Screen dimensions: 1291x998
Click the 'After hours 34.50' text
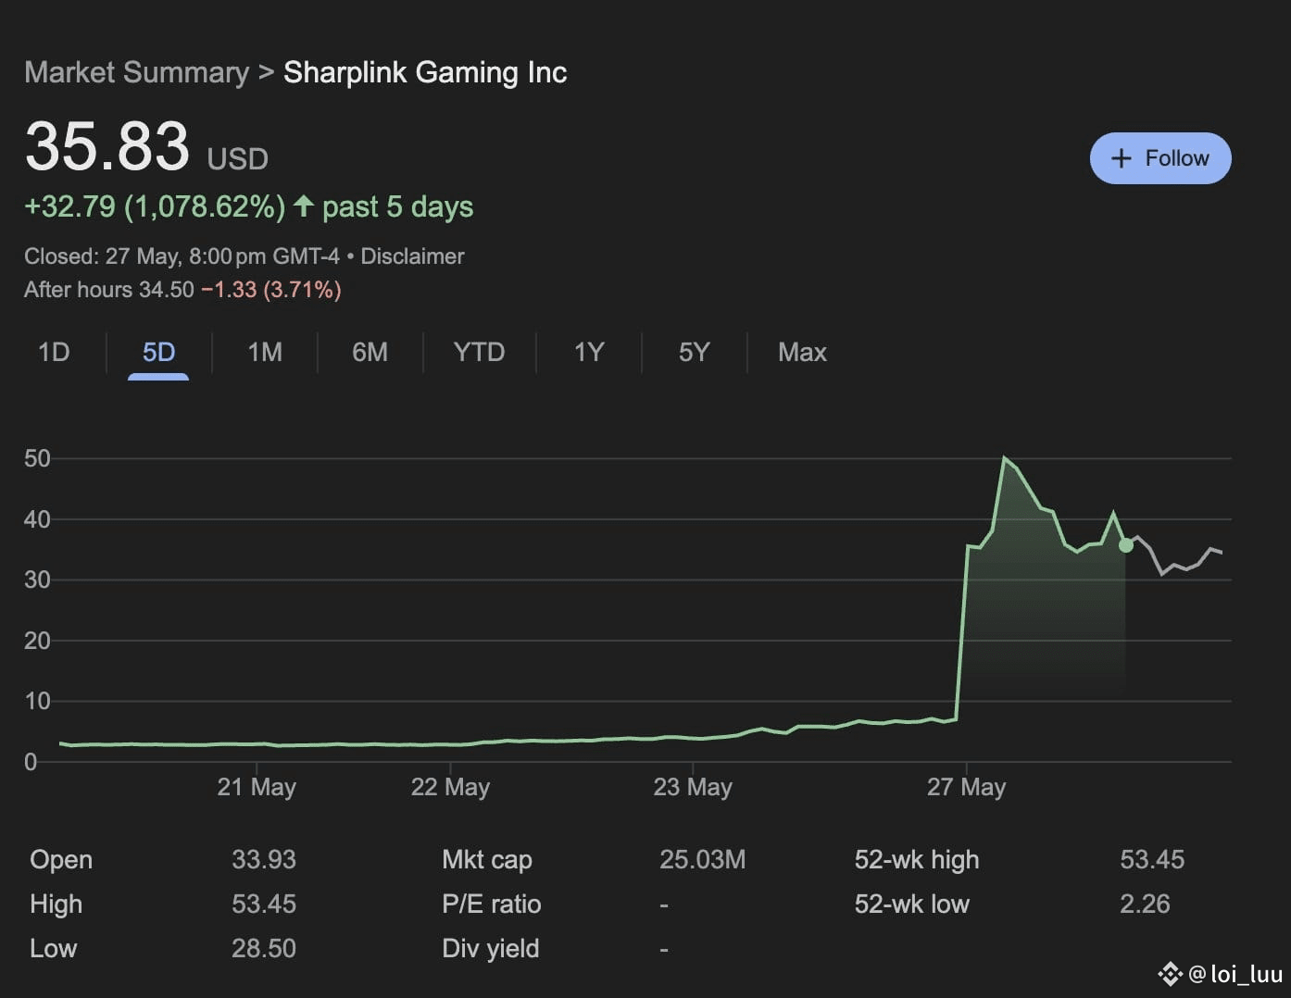tap(109, 290)
